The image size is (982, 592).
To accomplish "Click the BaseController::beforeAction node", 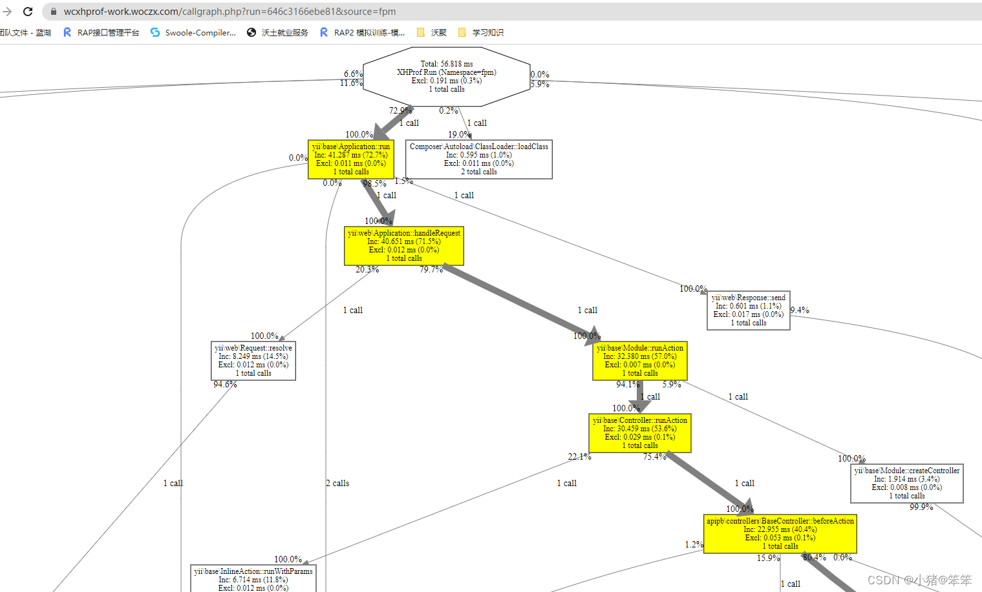I will click(780, 534).
